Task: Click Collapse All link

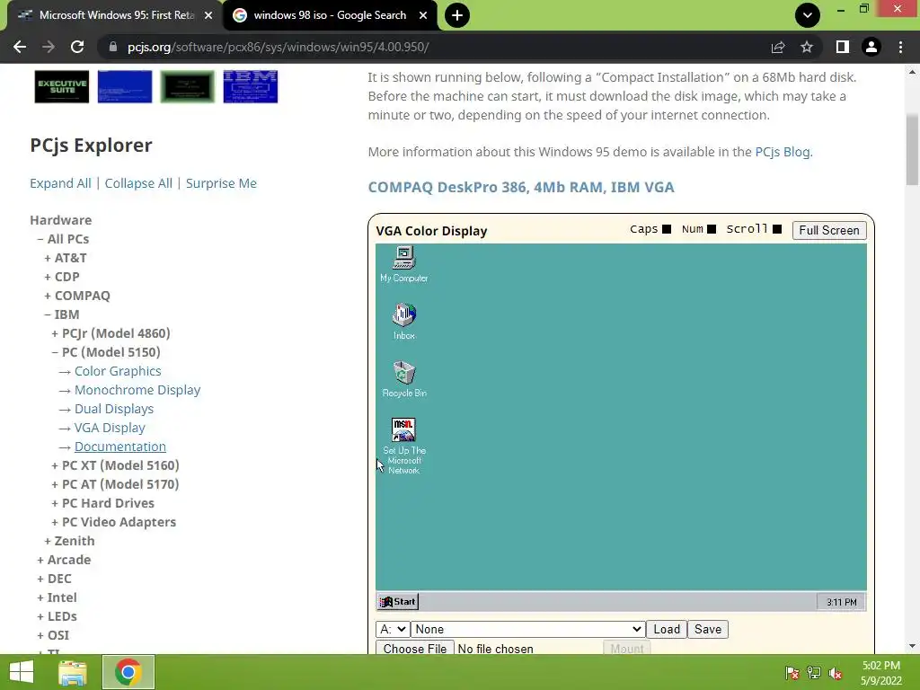Action: click(x=138, y=183)
